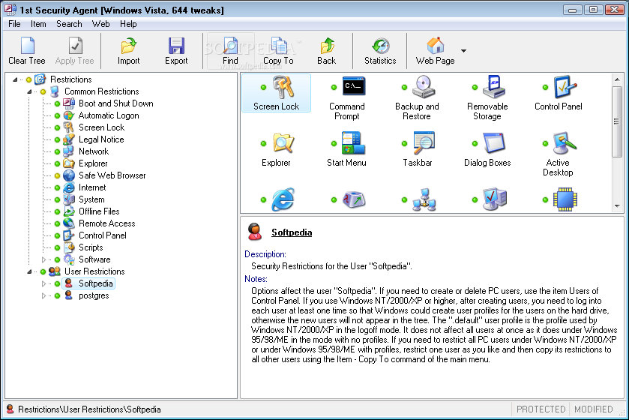Open the Web Page dropdown arrow
The width and height of the screenshot is (629, 420).
click(464, 51)
